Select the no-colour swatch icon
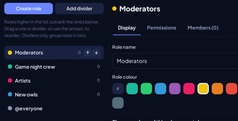Viewport: 238px width, 121px height. [x=118, y=89]
